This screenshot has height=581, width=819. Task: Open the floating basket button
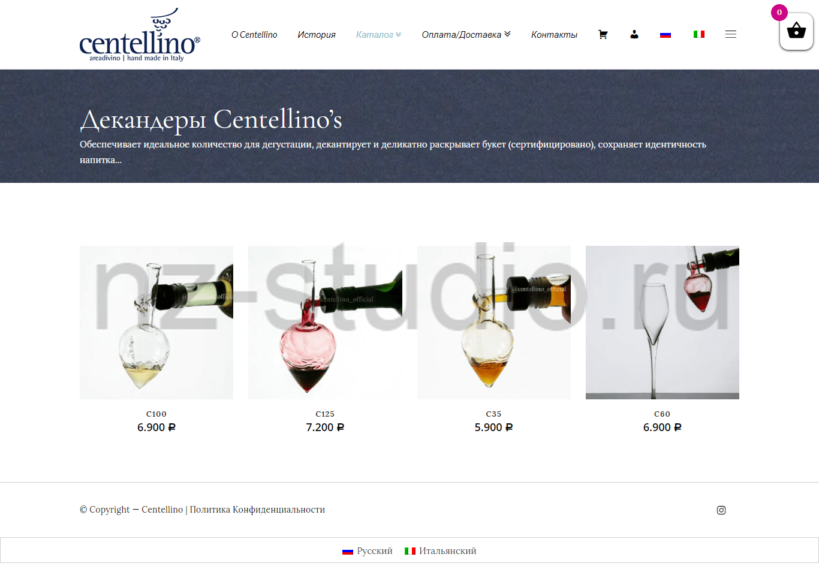pyautogui.click(x=796, y=31)
